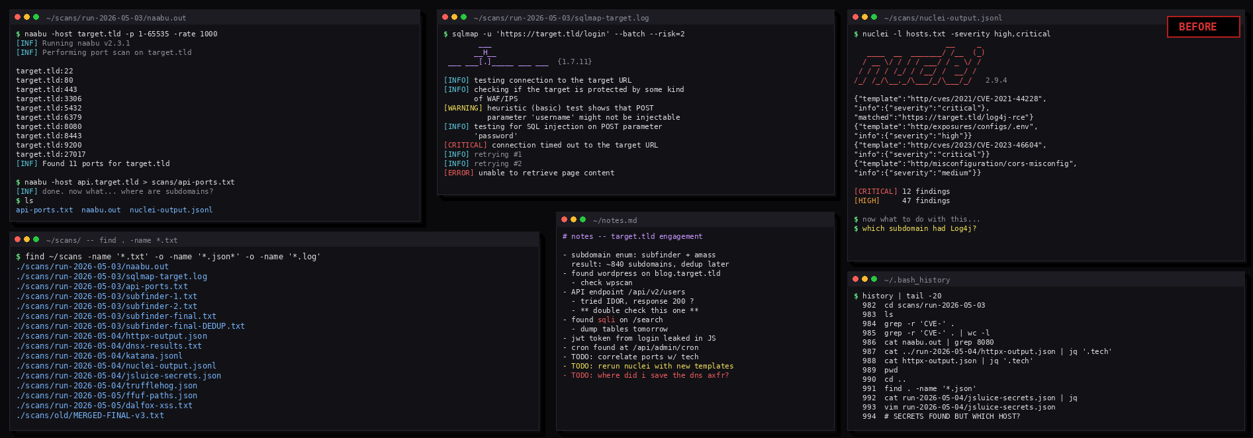Click the sqlmap command line with --risk=2
Screen dimensions: 1253x438
(x=564, y=34)
